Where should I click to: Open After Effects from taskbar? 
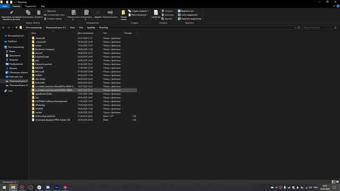click(57, 187)
